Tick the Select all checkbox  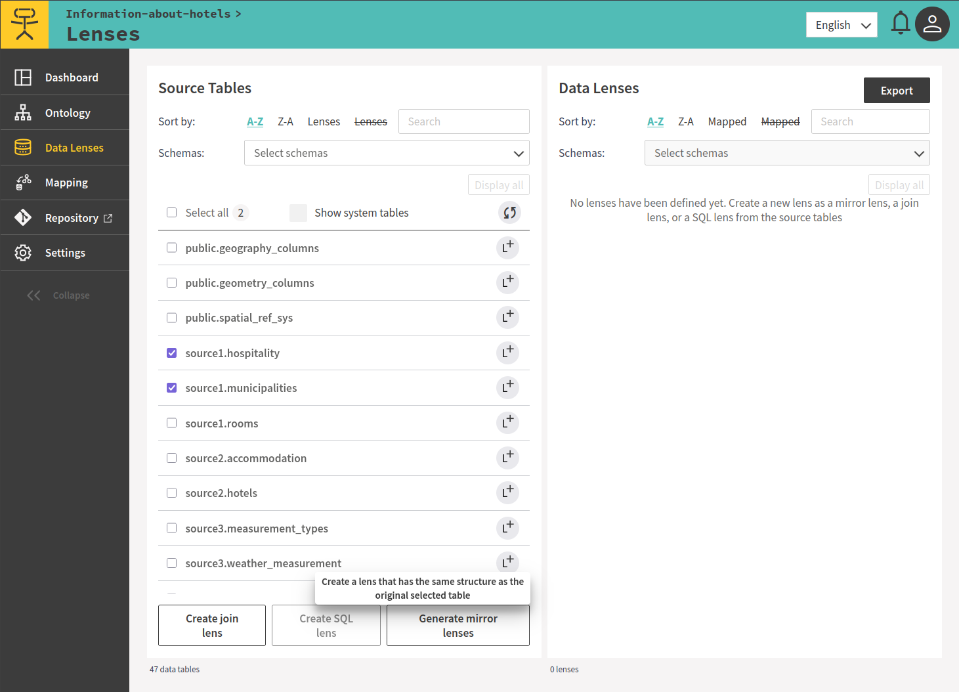coord(172,213)
